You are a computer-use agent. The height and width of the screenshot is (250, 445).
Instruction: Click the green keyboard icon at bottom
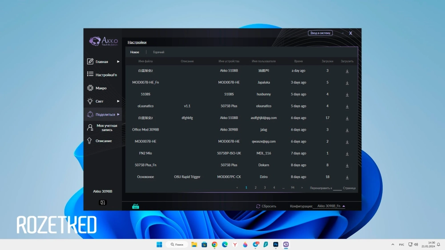(x=136, y=206)
